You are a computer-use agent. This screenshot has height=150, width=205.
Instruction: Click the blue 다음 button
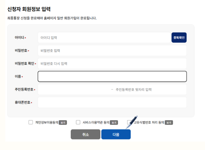coord(116,134)
